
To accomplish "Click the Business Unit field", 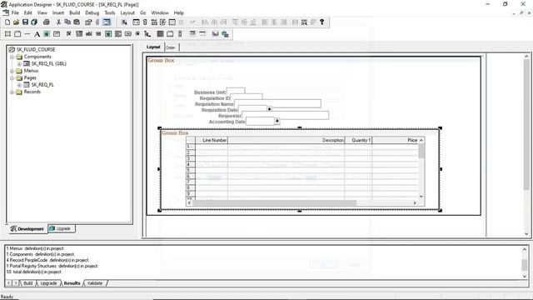I will pyautogui.click(x=236, y=91).
